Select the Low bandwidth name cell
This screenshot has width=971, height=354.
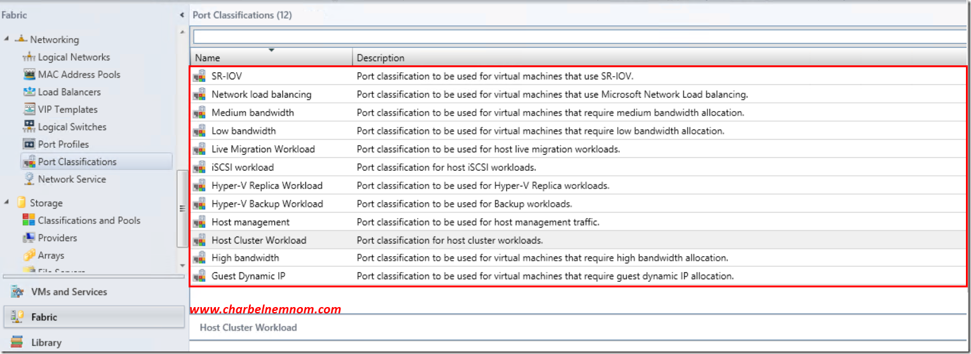pos(244,131)
